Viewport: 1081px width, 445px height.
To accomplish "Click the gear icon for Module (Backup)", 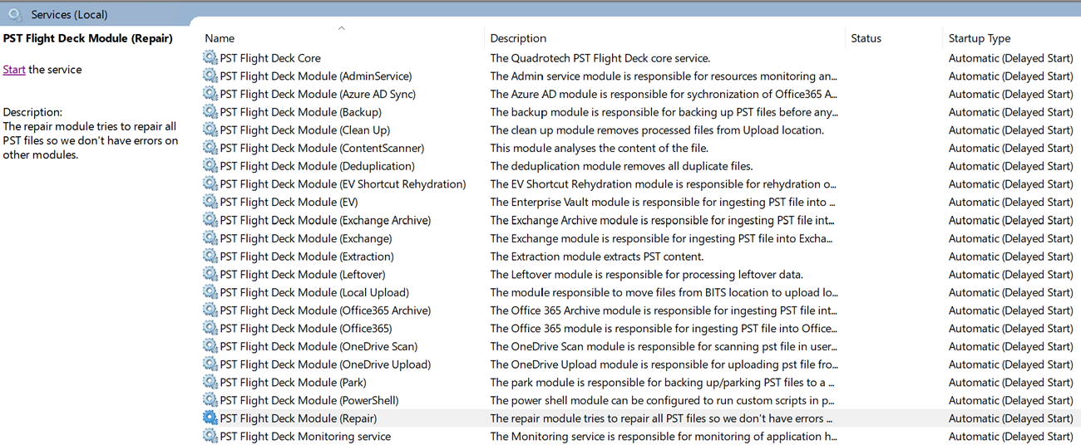I will [x=210, y=112].
